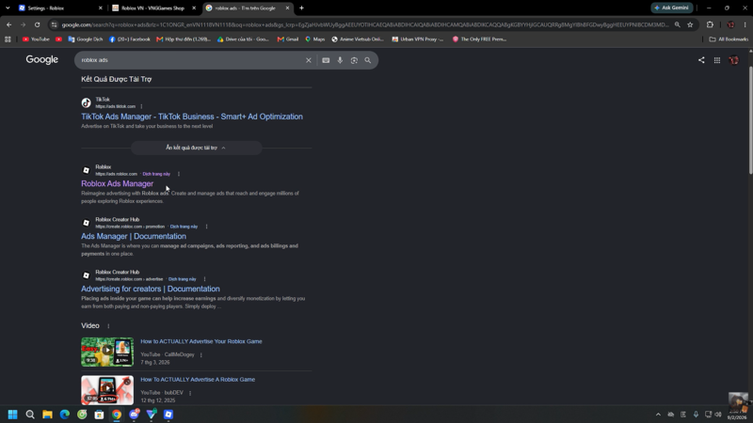Switch to the Roblox VN - VNGGames Shop tab
Screen dimensions: 753x423
pyautogui.click(x=154, y=8)
